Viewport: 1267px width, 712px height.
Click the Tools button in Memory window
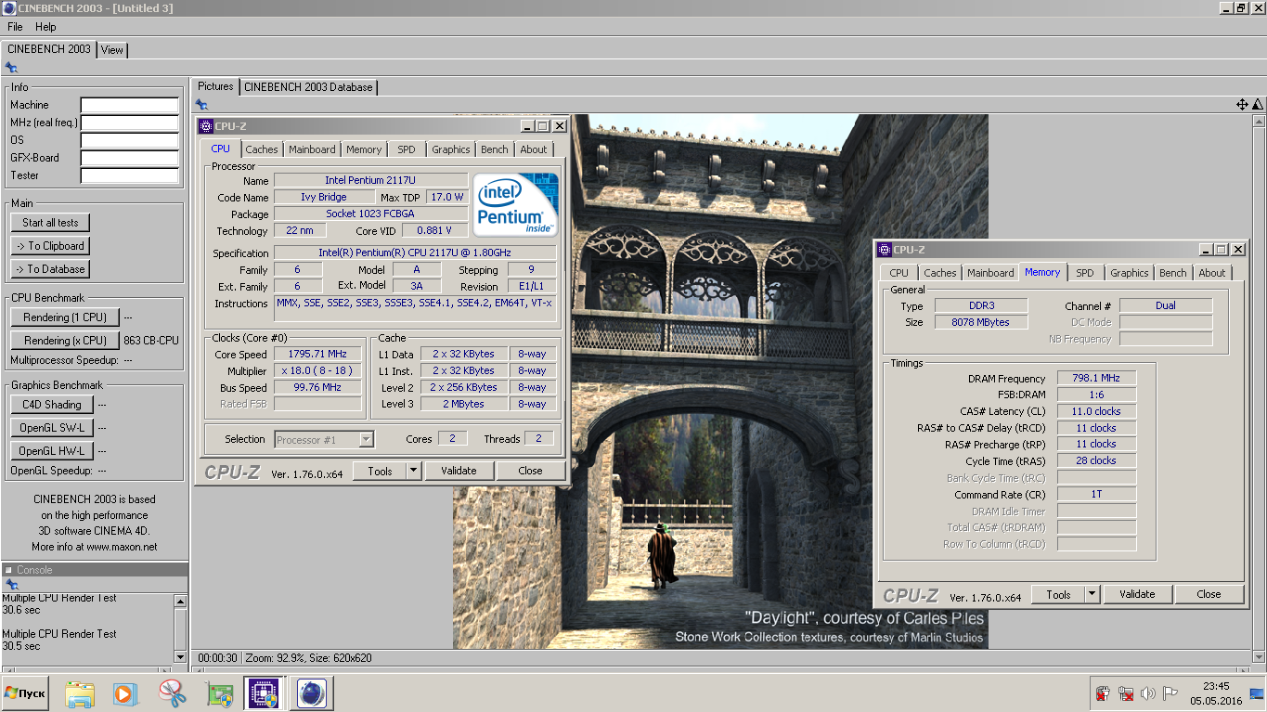pyautogui.click(x=1058, y=594)
